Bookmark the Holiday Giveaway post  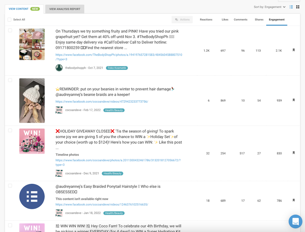294,153
